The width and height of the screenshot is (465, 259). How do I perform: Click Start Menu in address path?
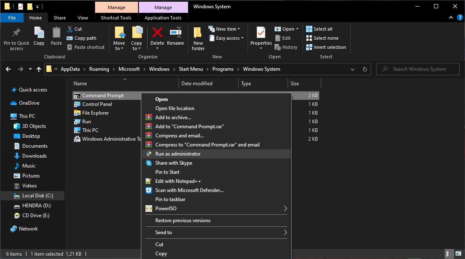pos(191,69)
